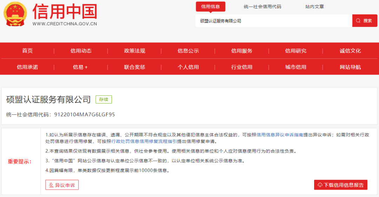Click the download cloud icon on the report button
The width and height of the screenshot is (379, 197).
click(x=320, y=185)
